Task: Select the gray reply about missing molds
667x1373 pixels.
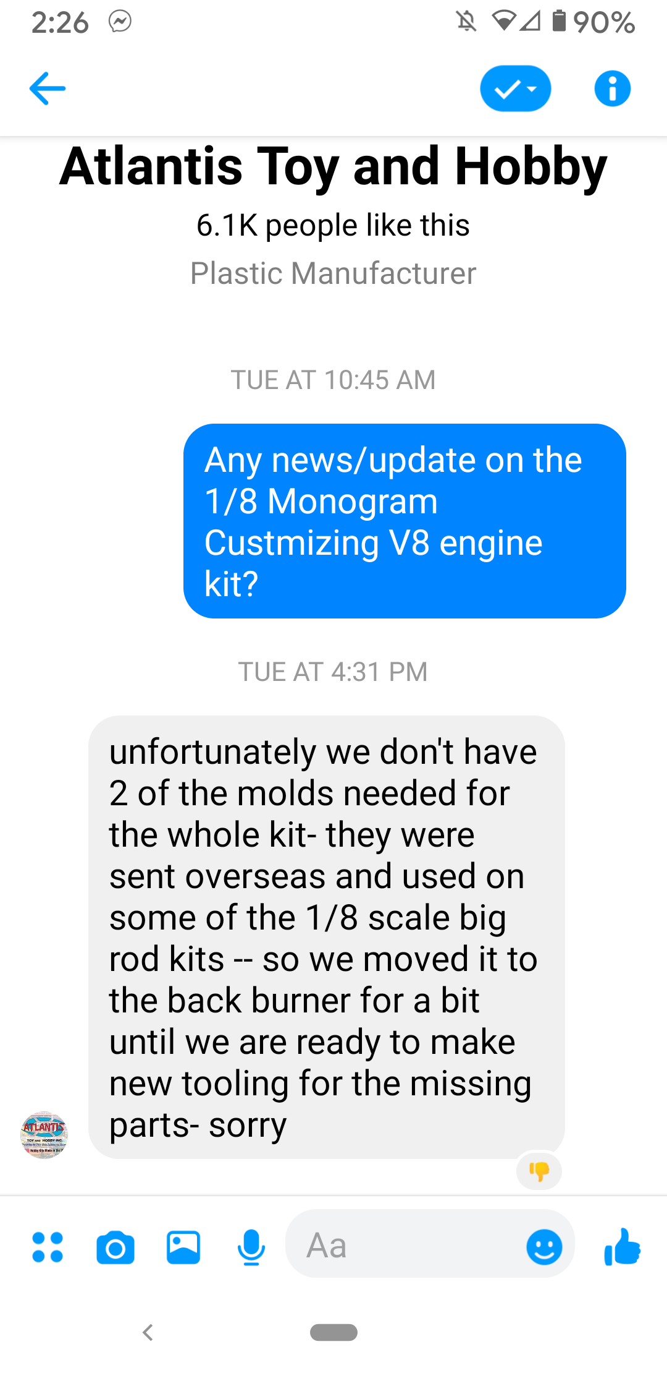Action: (x=327, y=937)
